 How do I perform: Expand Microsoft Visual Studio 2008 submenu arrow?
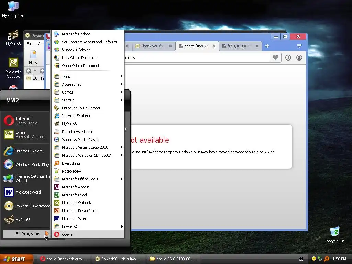[x=122, y=147]
